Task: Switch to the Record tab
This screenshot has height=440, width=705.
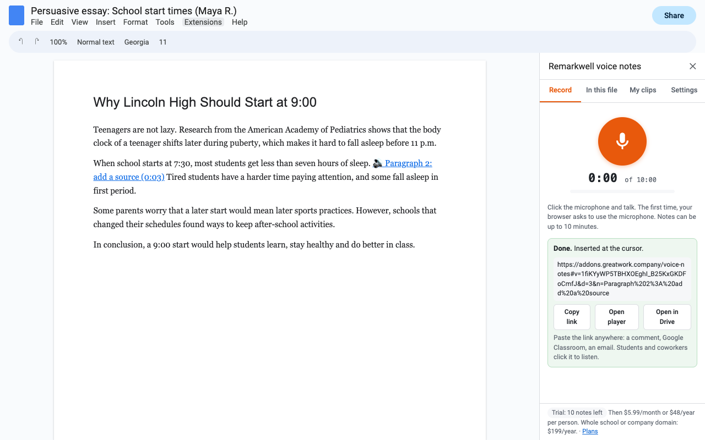Action: click(561, 90)
